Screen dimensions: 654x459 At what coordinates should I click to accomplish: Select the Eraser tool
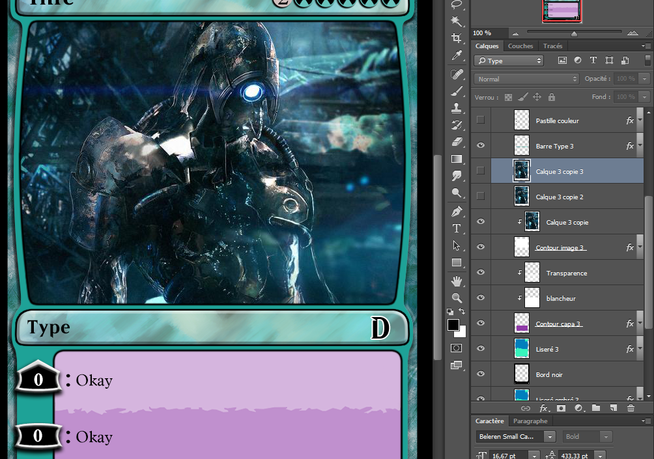click(x=457, y=142)
